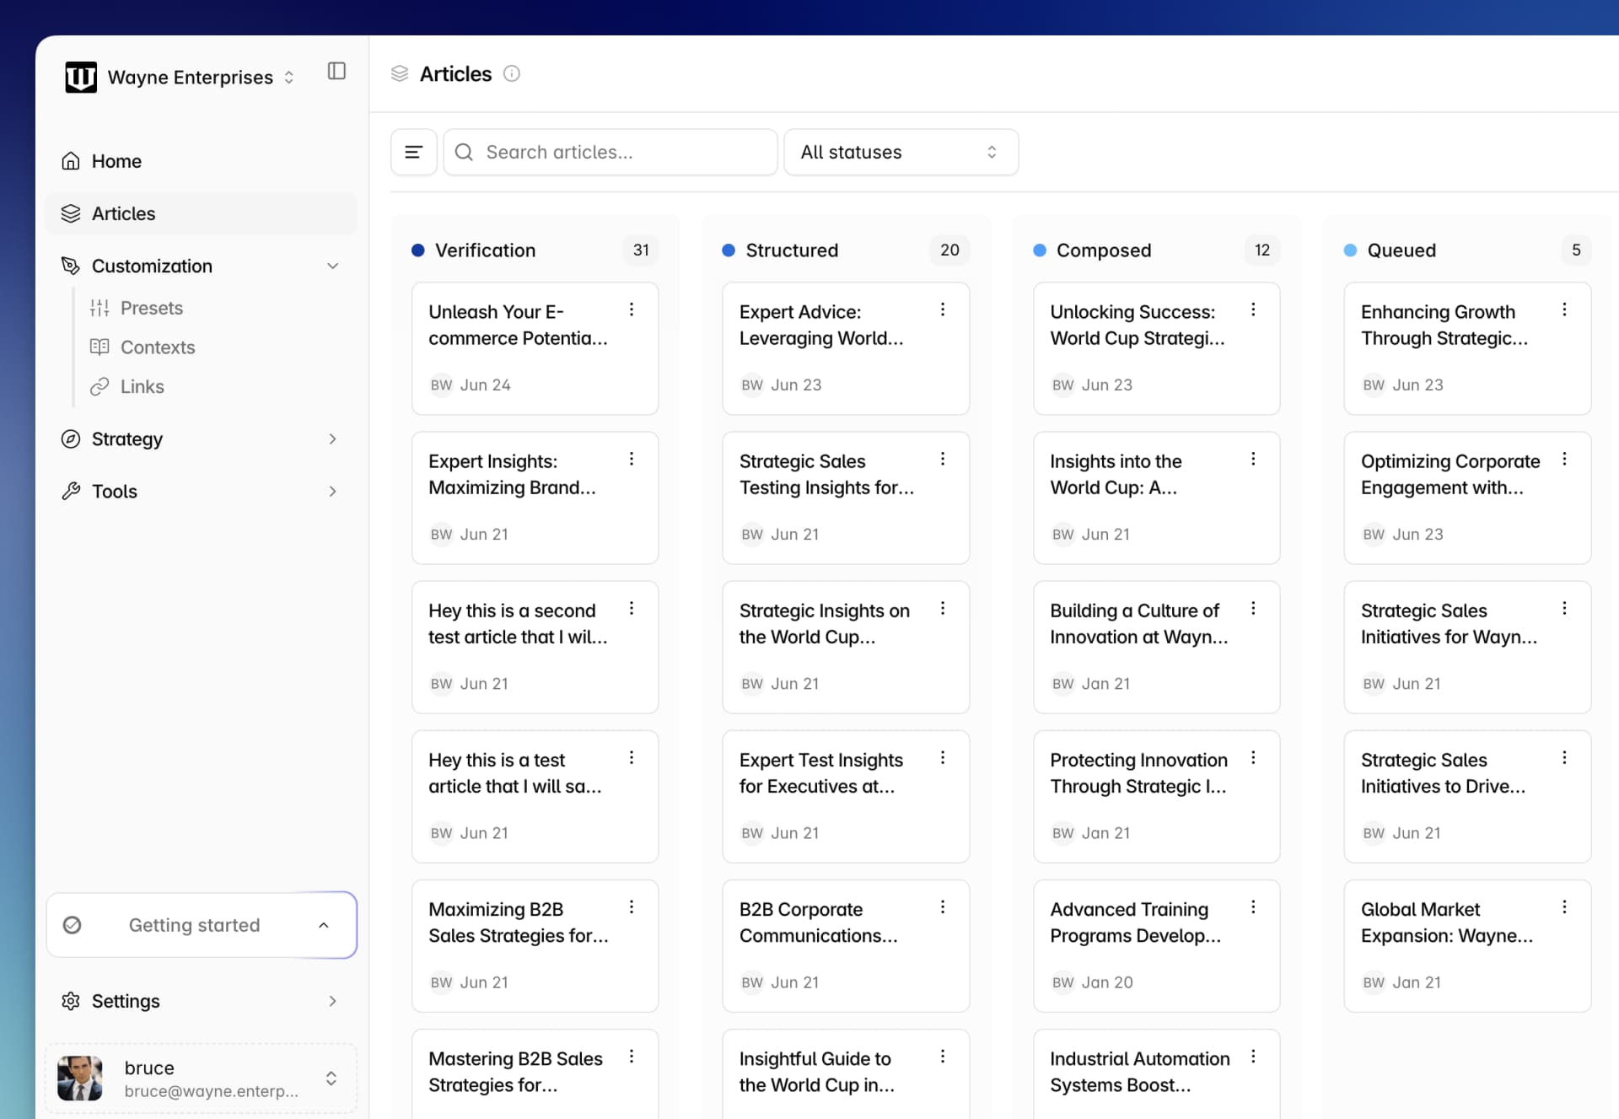The width and height of the screenshot is (1619, 1119).
Task: Click the Wayne Enterprises logo icon
Action: [81, 77]
